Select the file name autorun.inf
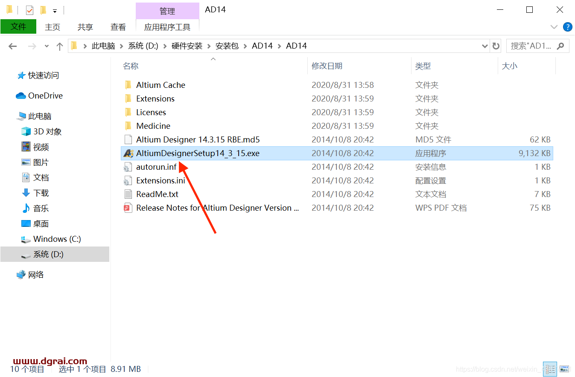The height and width of the screenshot is (377, 575). (x=156, y=167)
